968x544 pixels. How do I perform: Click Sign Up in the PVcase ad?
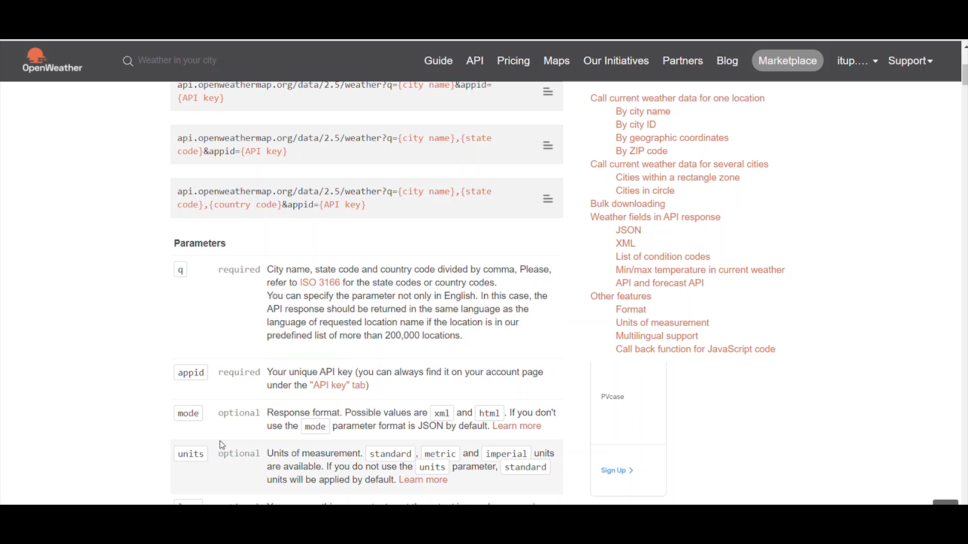click(617, 471)
